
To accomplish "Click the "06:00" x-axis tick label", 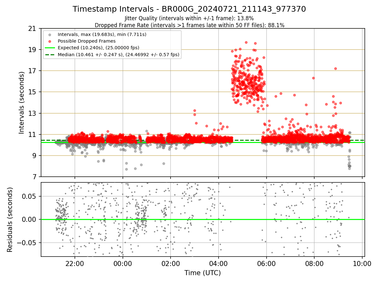I will coord(266,263).
